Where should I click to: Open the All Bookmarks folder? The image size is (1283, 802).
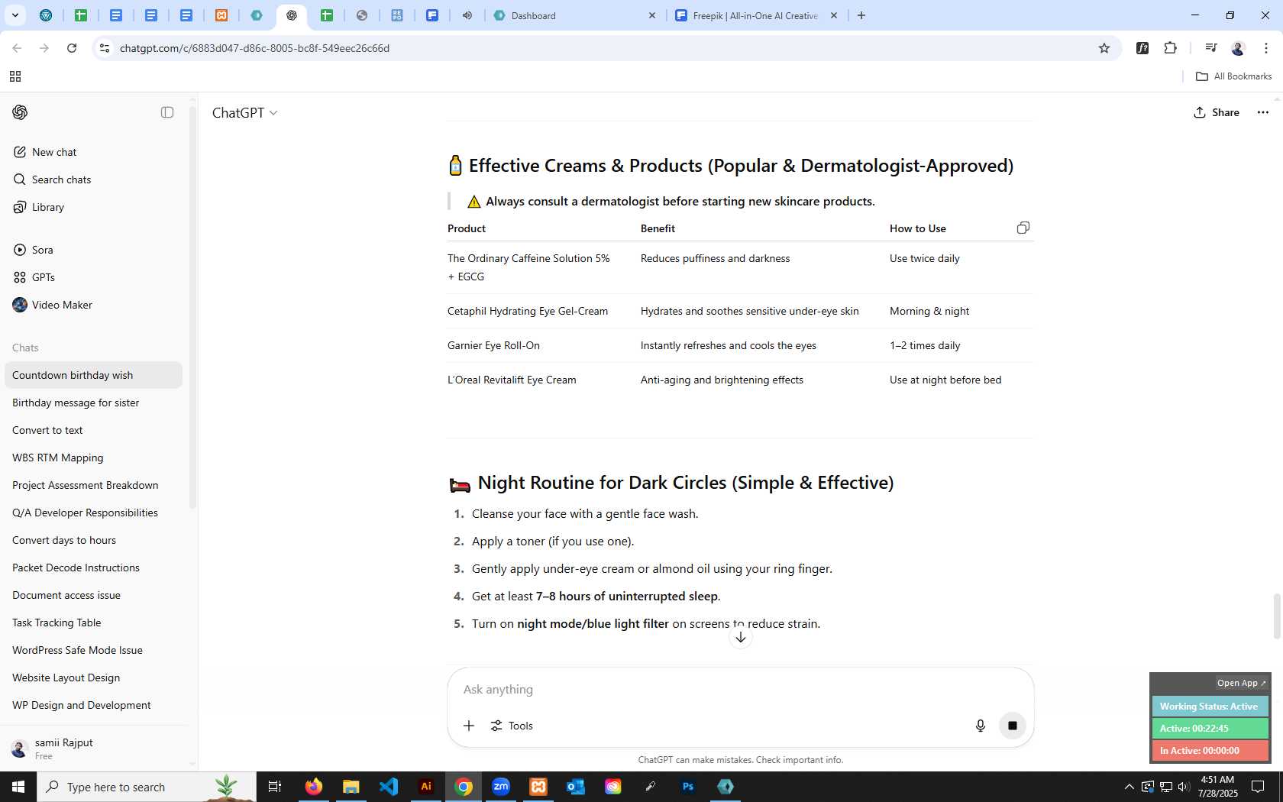(x=1233, y=76)
